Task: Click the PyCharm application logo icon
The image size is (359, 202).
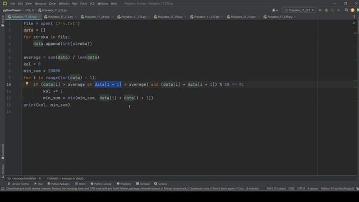Action: 4,3
